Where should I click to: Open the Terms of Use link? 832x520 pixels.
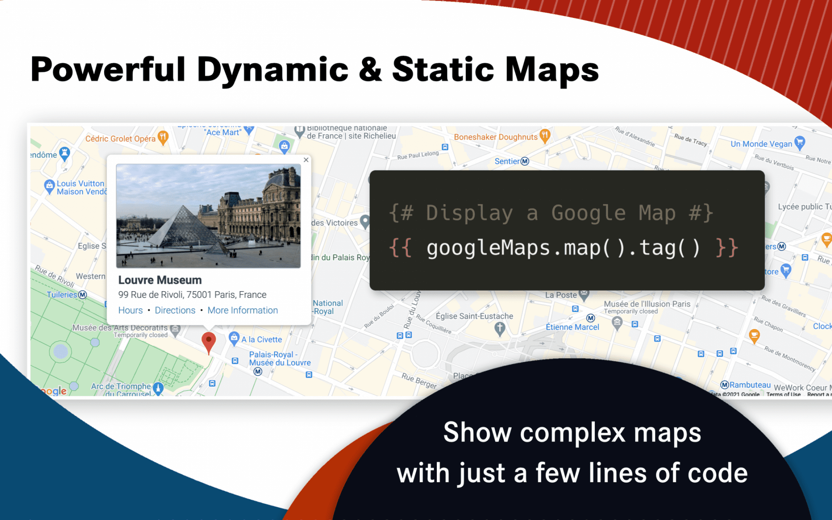click(x=783, y=394)
